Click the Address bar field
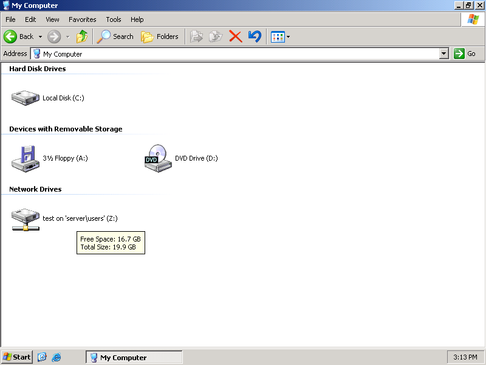Viewport: 486px width, 365px height. [236, 54]
